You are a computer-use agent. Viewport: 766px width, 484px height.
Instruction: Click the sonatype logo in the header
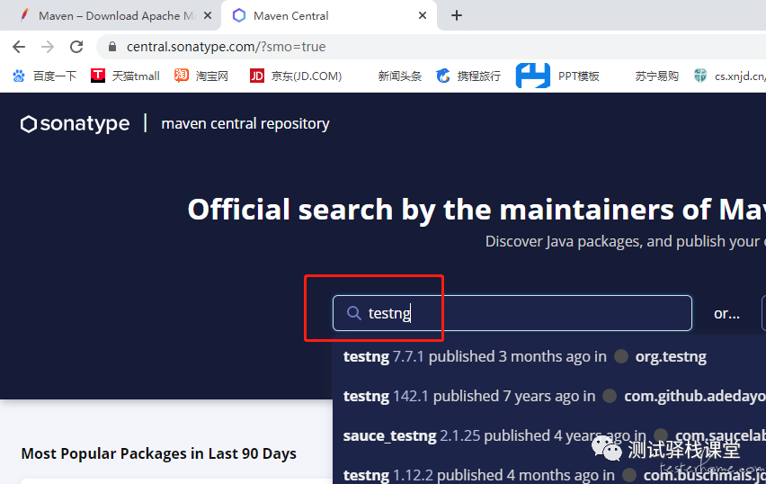click(x=76, y=123)
